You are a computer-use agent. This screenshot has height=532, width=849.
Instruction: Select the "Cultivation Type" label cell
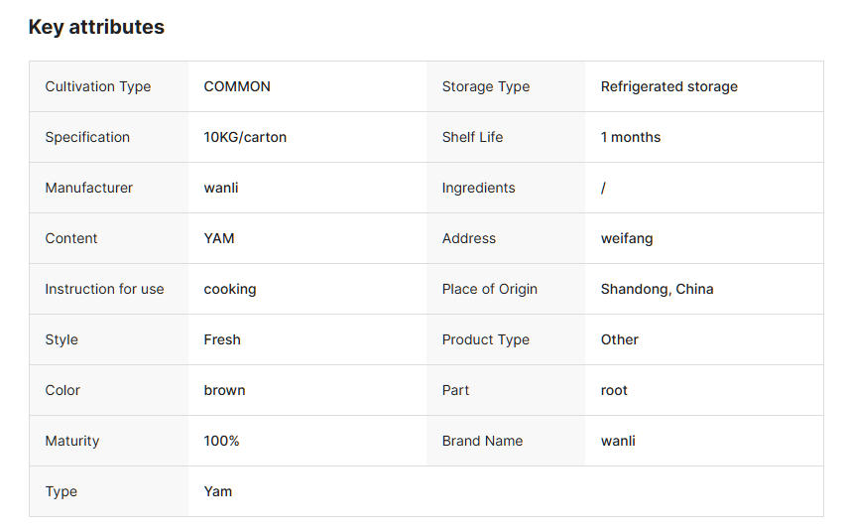(98, 86)
